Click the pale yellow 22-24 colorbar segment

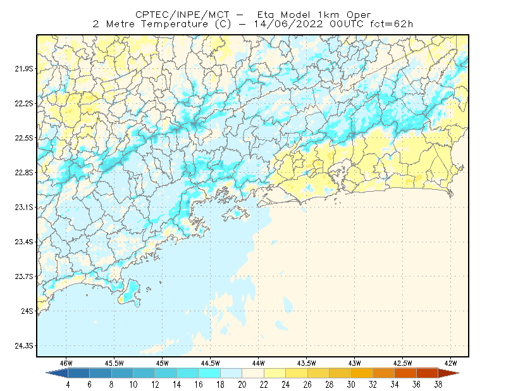point(275,373)
